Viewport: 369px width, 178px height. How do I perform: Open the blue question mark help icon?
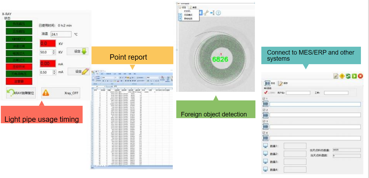218,13
